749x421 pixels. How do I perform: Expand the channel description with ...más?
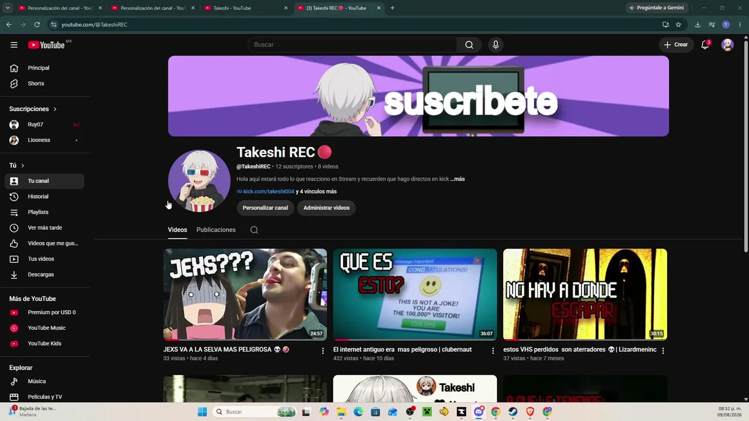(x=458, y=179)
